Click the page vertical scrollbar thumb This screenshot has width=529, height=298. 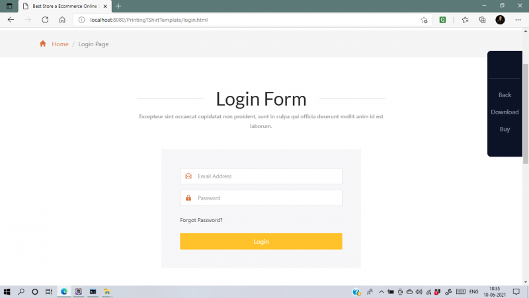[526, 114]
